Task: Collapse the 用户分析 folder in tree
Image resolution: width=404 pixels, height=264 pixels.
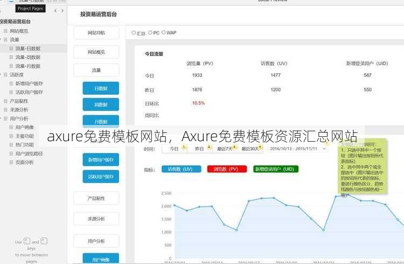Action: [x=1, y=119]
